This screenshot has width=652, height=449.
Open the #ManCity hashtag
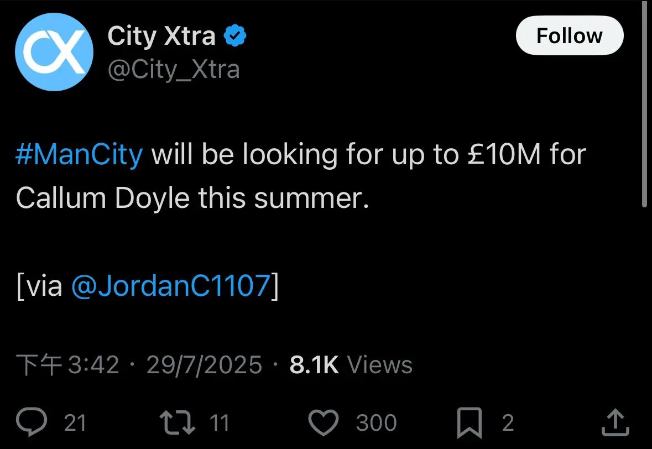tap(79, 155)
